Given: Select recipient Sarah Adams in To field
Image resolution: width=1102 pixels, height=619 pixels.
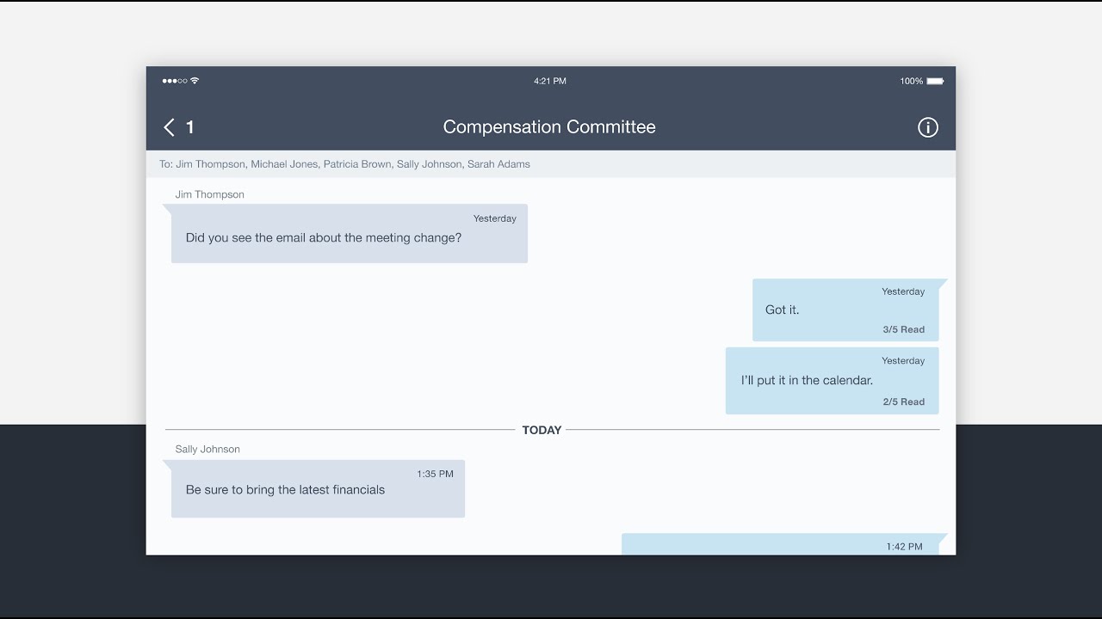Looking at the screenshot, I should (x=498, y=164).
